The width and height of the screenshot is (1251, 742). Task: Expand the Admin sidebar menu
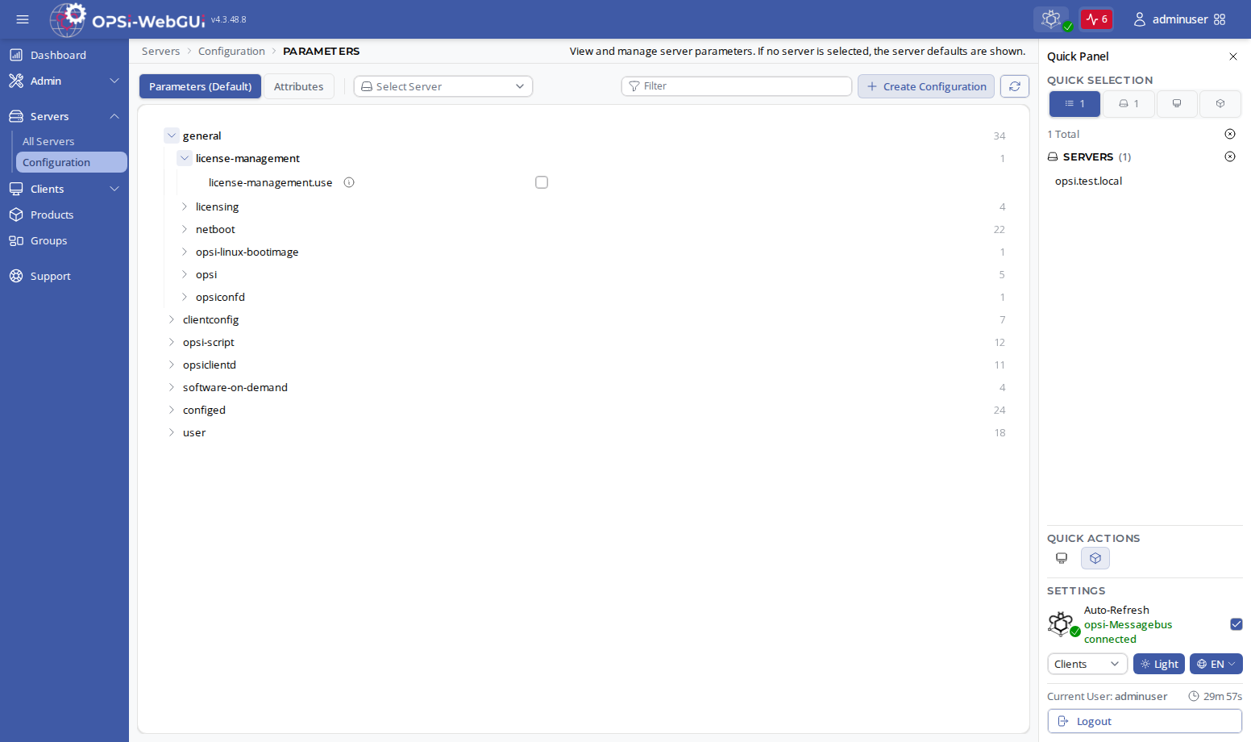point(64,81)
